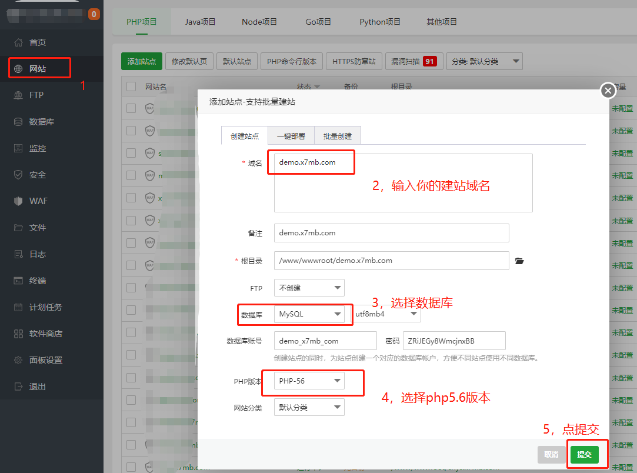Open the FTP 不创建 dropdown
This screenshot has height=473, width=637.
point(309,288)
